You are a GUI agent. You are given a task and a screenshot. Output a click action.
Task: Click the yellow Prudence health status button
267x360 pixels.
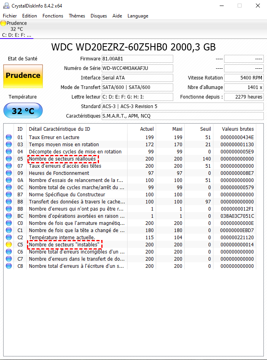pos(23,76)
